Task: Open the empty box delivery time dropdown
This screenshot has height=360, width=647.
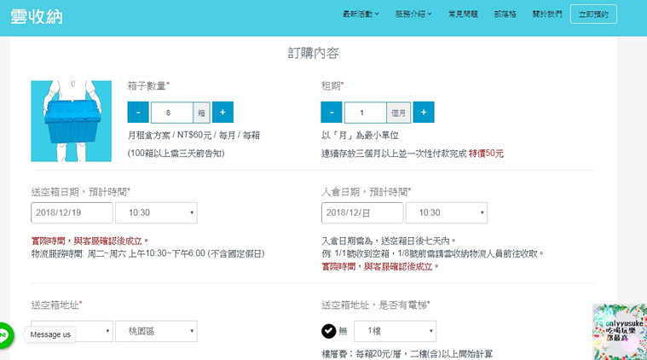Action: 156,212
